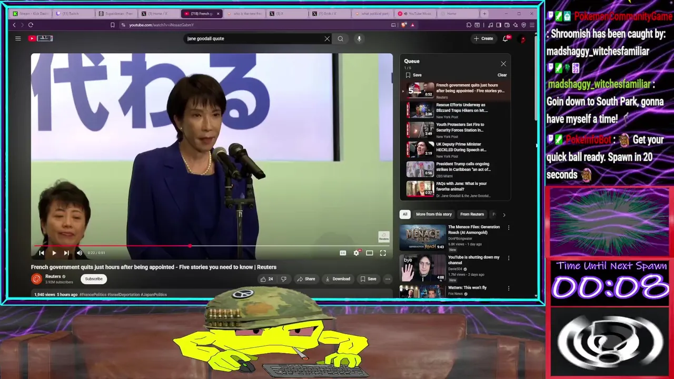
Task: Open the account avatar menu
Action: tap(522, 39)
